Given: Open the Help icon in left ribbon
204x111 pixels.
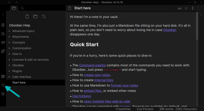Looking at the screenshot, I should tap(3, 85).
